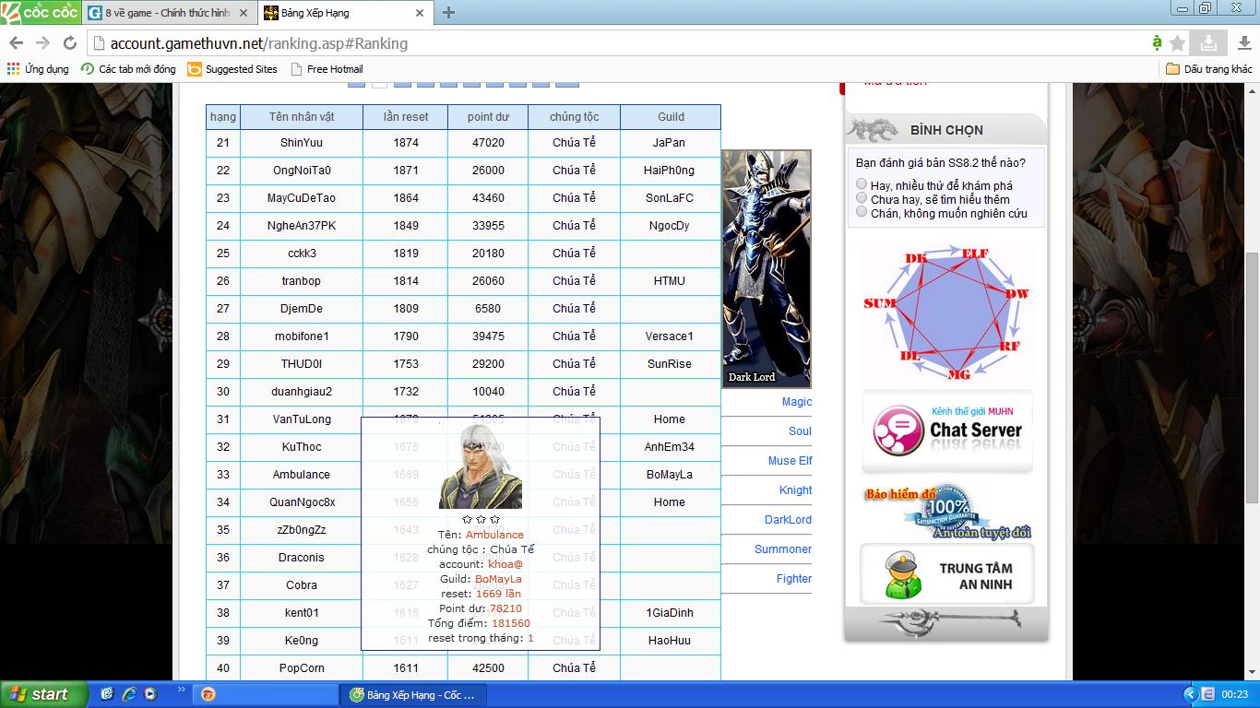The image size is (1260, 708).
Task: Open the "Magic" class ranking link
Action: point(797,402)
